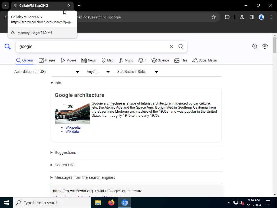Click the SearXNG magnifier logo
The height and width of the screenshot is (208, 277).
pyautogui.click(x=8, y=47)
